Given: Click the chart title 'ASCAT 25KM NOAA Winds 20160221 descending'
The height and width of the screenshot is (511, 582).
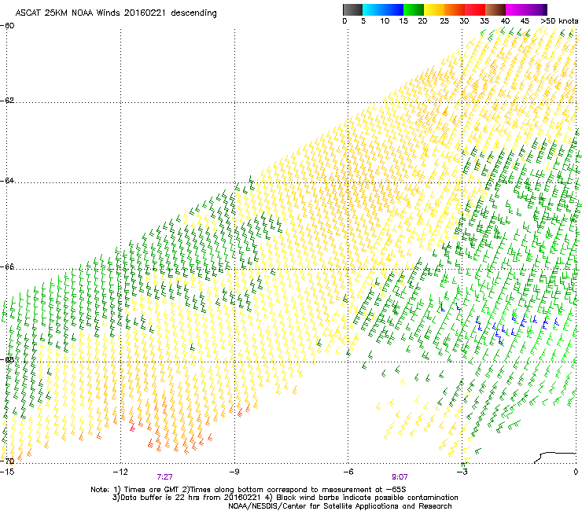Looking at the screenshot, I should point(116,13).
